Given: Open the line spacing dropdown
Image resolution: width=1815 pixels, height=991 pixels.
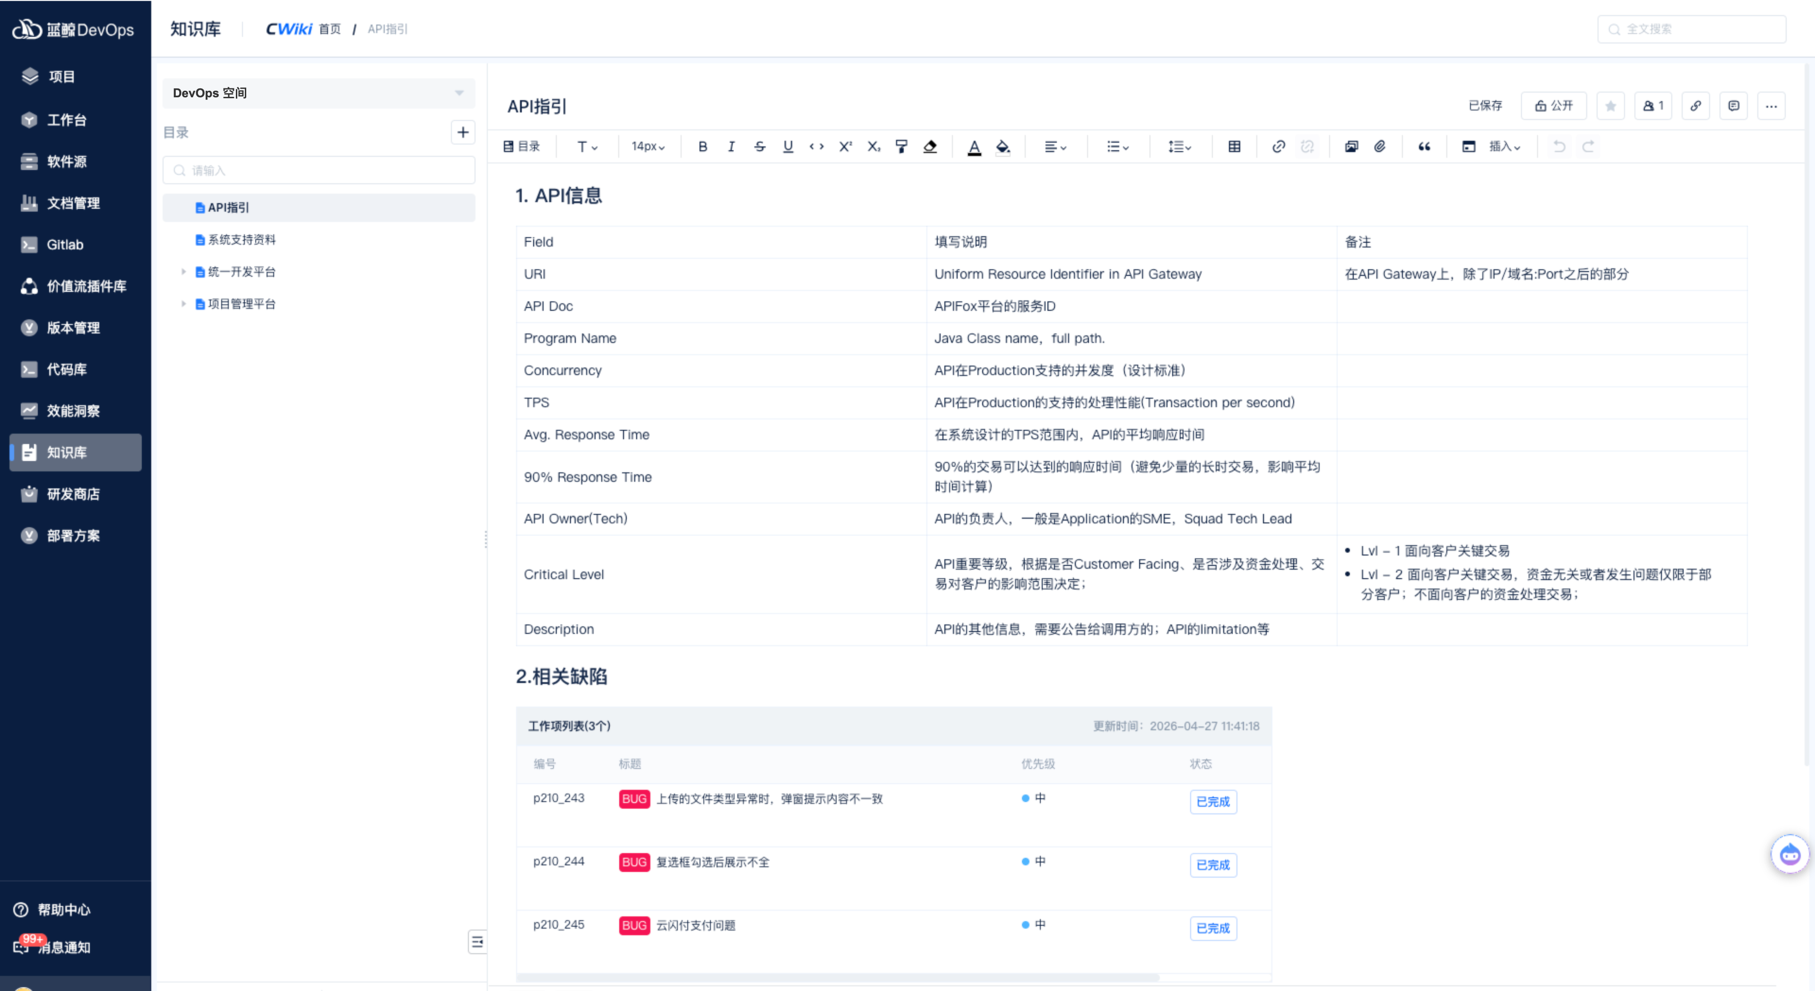Looking at the screenshot, I should coord(1179,146).
